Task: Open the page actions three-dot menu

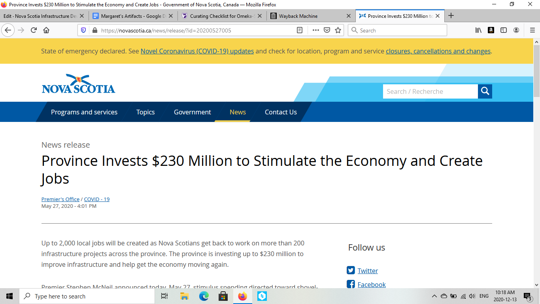Action: click(315, 30)
